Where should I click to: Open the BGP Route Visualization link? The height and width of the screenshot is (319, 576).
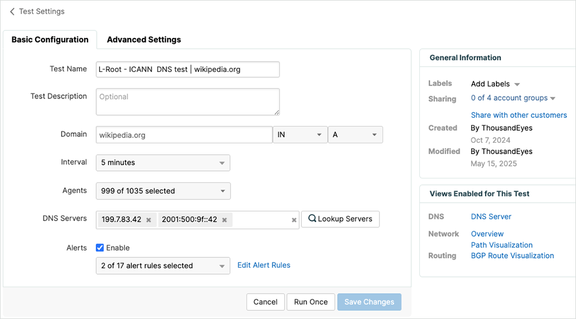coord(512,256)
